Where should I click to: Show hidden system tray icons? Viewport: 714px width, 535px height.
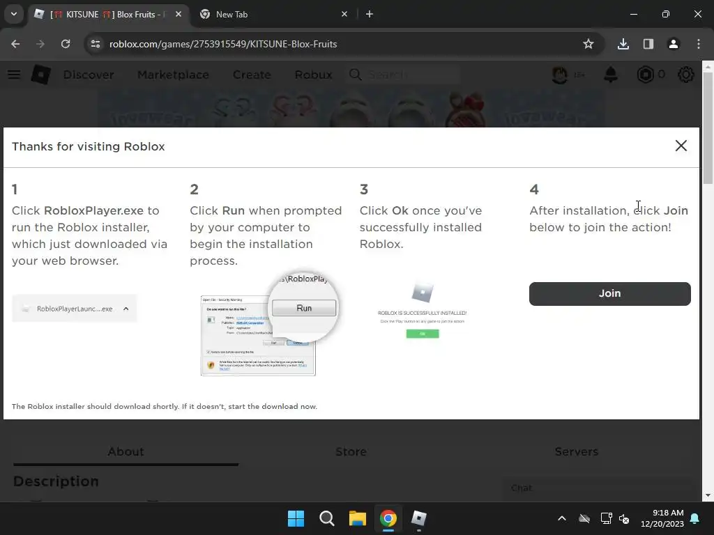(x=562, y=518)
